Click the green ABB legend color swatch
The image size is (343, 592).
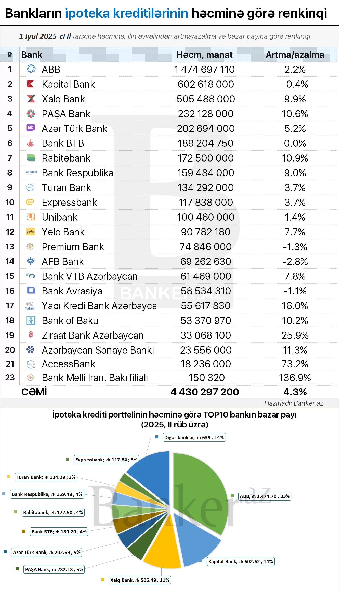click(232, 496)
